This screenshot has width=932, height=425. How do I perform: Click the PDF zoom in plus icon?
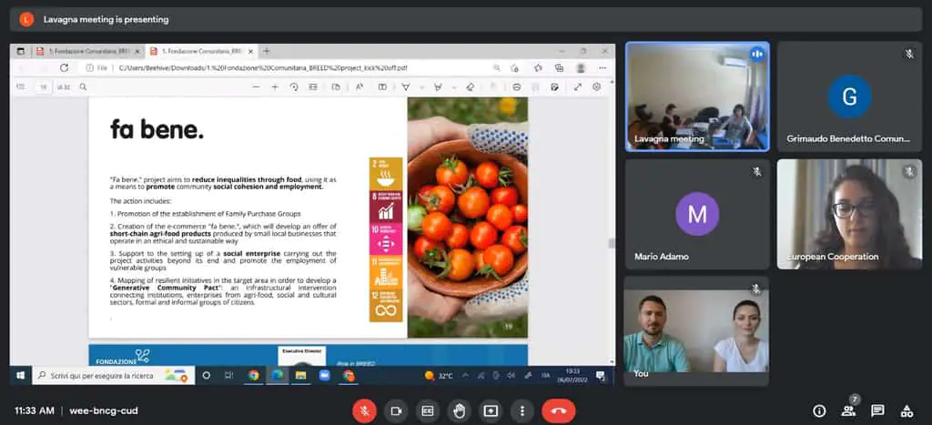click(275, 86)
